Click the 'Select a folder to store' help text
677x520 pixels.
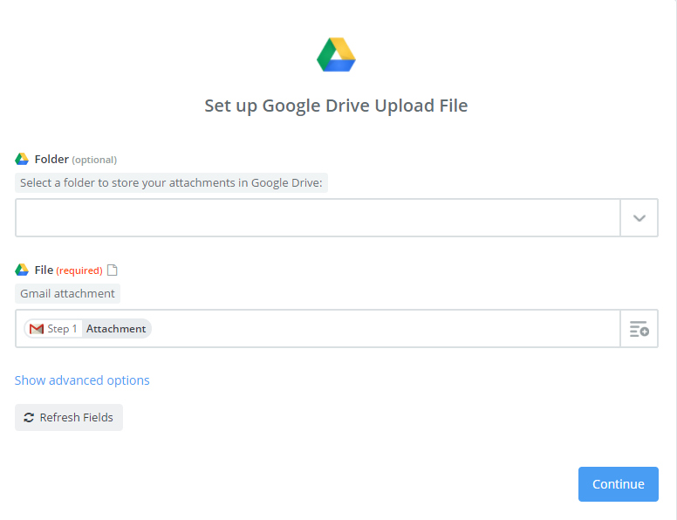click(x=171, y=183)
